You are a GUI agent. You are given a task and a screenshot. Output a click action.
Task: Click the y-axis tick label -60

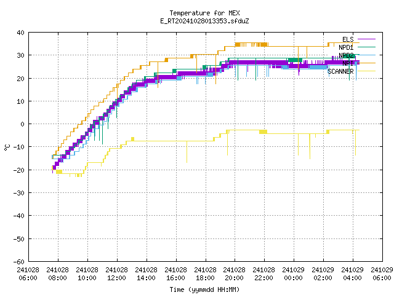coord(19,262)
